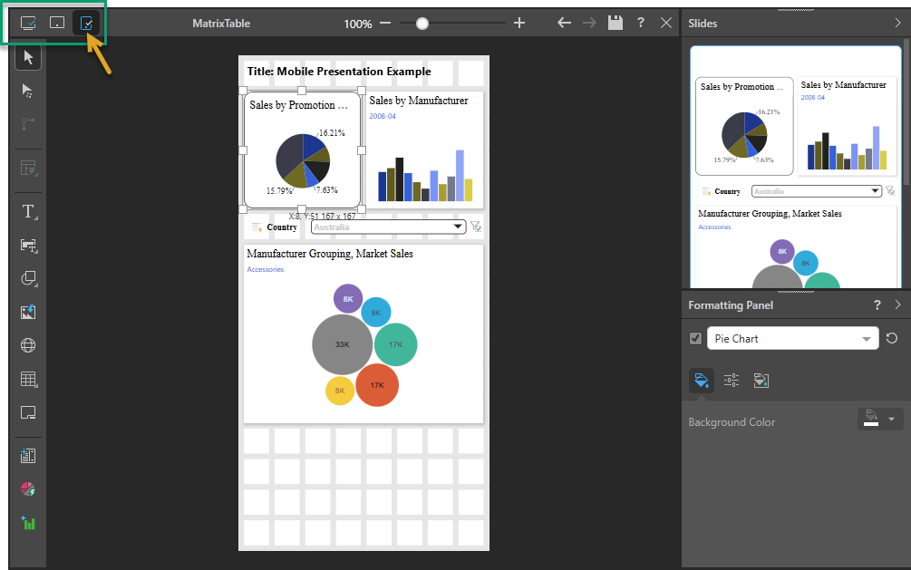Reset formatting with the circular arrow button
Screen dimensions: 911x570
tap(892, 338)
